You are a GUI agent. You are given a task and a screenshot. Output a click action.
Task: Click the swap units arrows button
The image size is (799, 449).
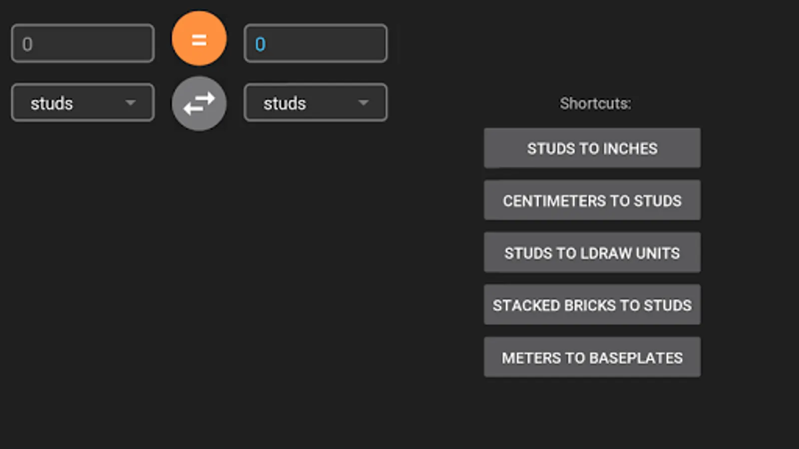tap(199, 104)
